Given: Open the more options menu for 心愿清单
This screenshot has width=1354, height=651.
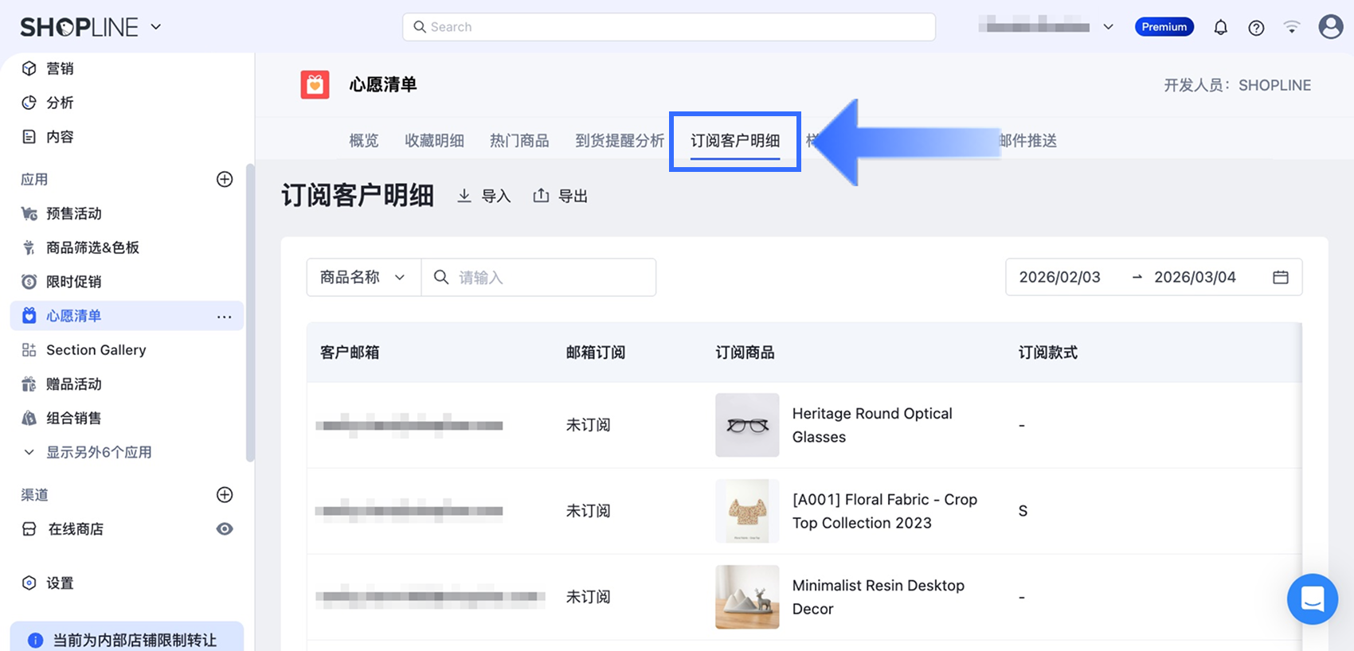Looking at the screenshot, I should tap(225, 317).
